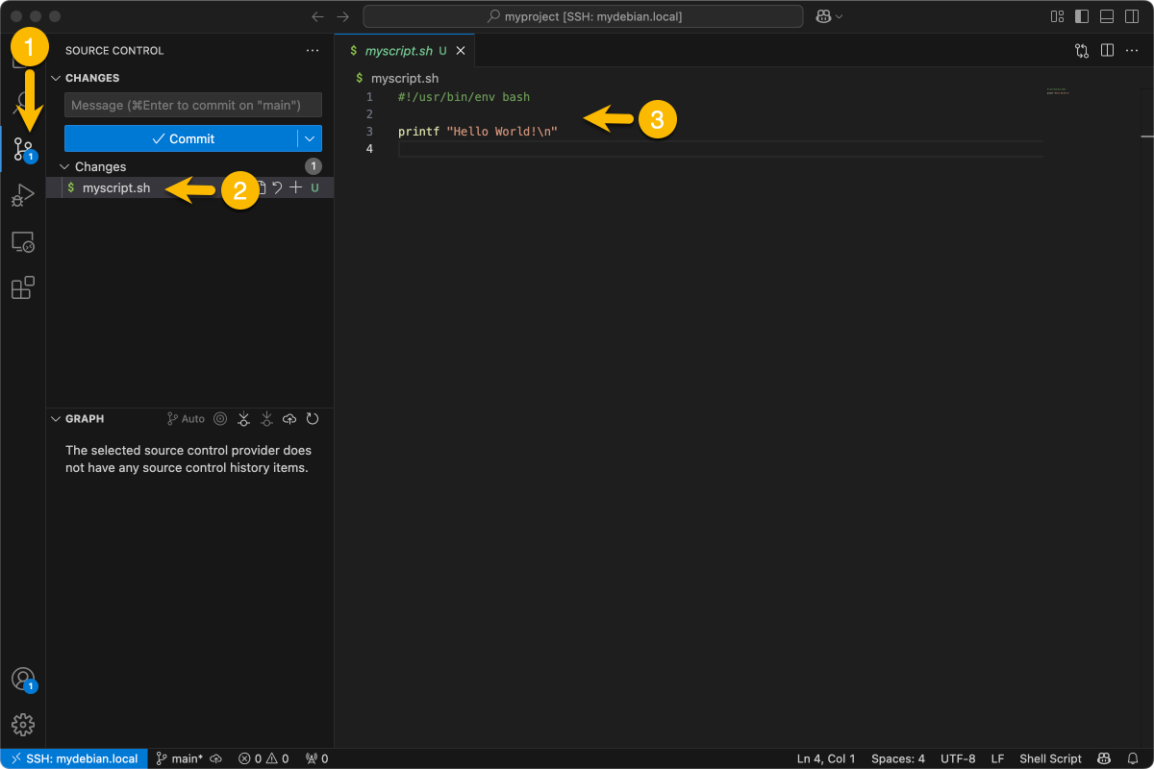Screen dimensions: 1154x769
Task: Click the Commit button
Action: point(185,138)
